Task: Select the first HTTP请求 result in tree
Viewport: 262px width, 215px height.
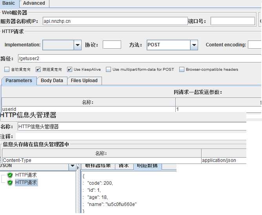Action: point(26,175)
